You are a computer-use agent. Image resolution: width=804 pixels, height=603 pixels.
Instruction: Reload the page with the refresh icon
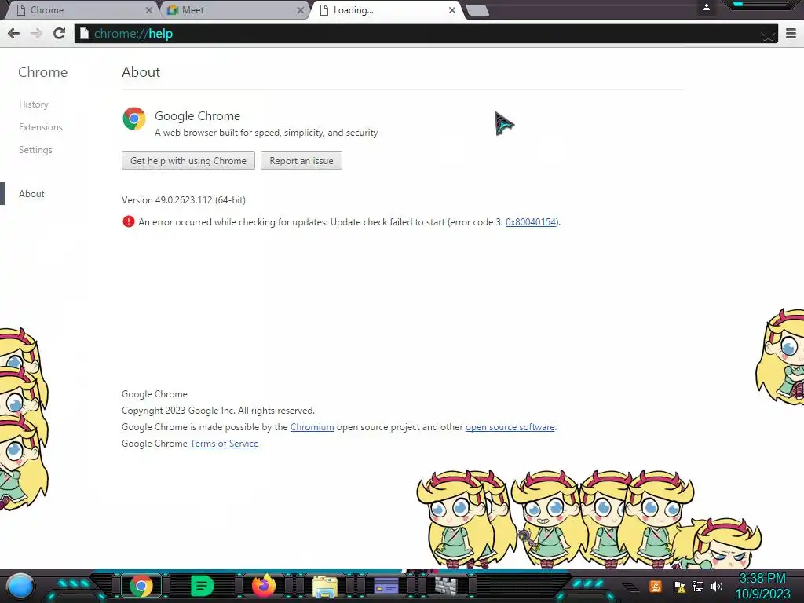(59, 33)
